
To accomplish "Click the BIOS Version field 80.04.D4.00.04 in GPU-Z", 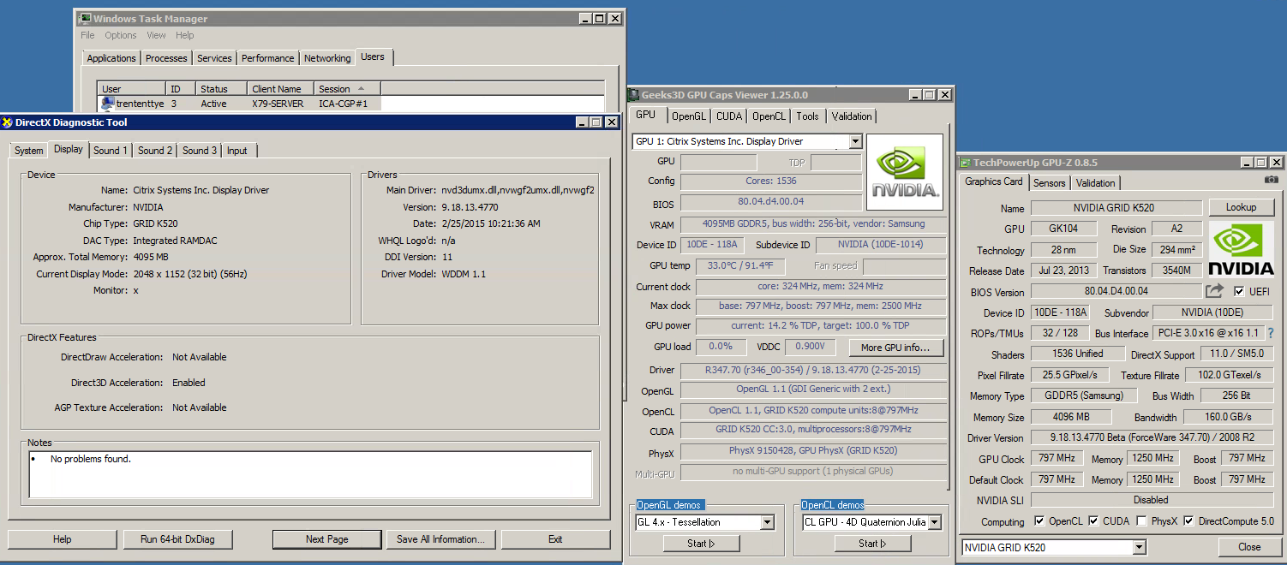I will (1115, 292).
